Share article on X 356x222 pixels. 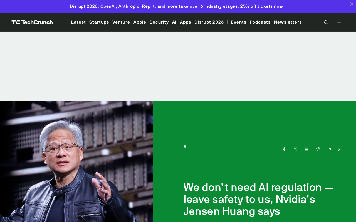(x=295, y=149)
